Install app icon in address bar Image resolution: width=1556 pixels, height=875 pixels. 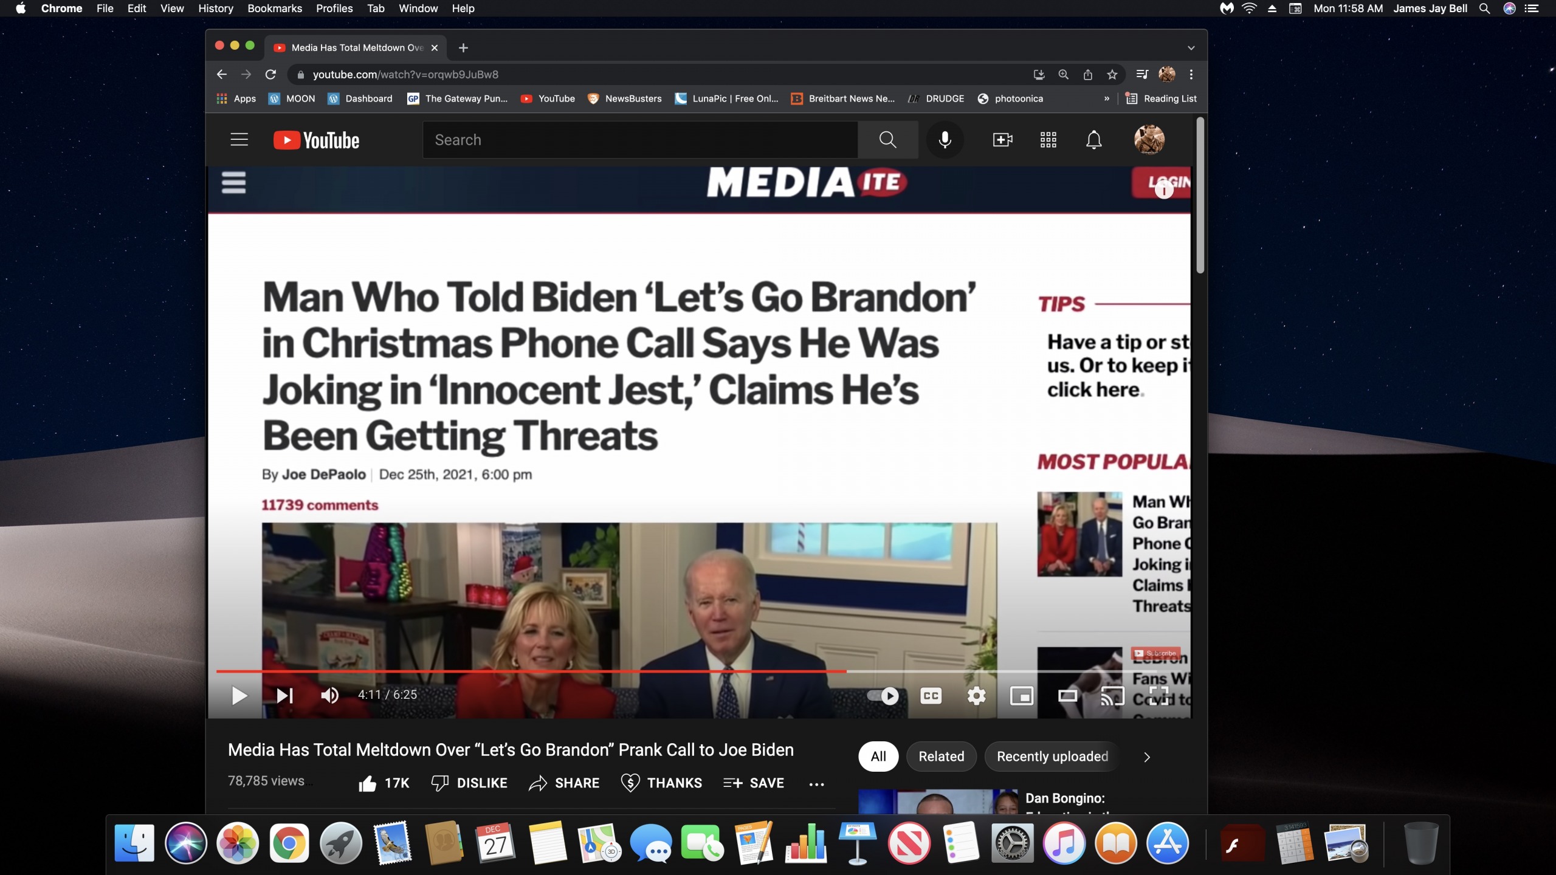point(1039,74)
